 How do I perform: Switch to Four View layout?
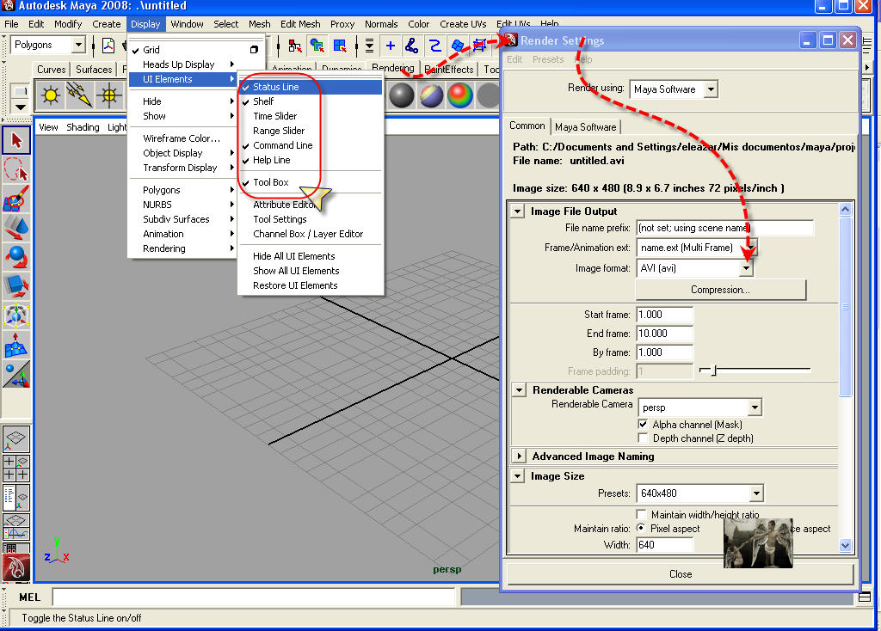click(16, 469)
